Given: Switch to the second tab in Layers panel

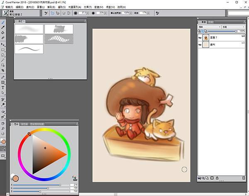Looking at the screenshot, I should coord(210,22).
